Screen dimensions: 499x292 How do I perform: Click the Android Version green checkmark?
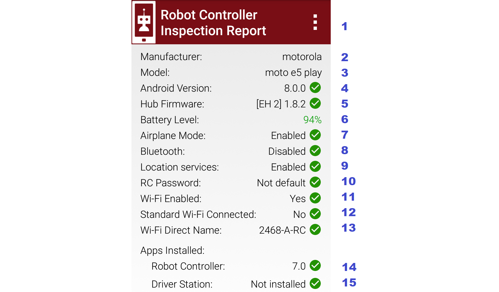pos(315,88)
